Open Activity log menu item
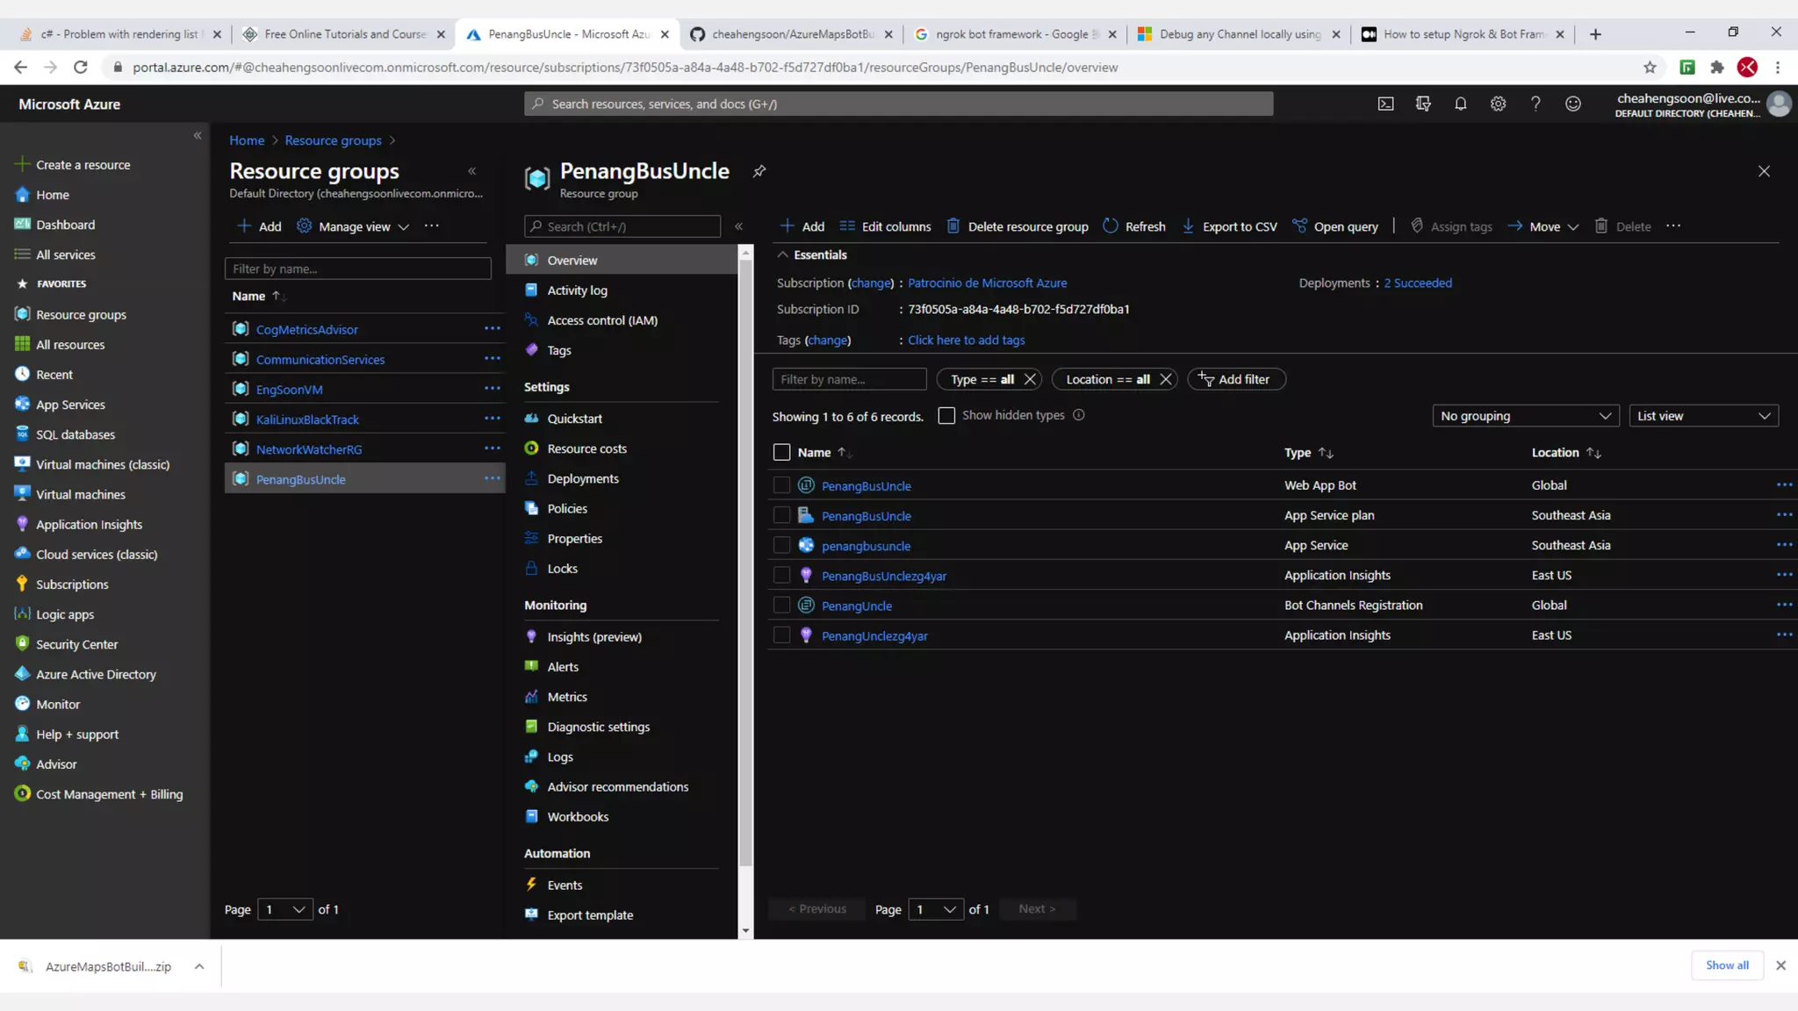 [577, 290]
